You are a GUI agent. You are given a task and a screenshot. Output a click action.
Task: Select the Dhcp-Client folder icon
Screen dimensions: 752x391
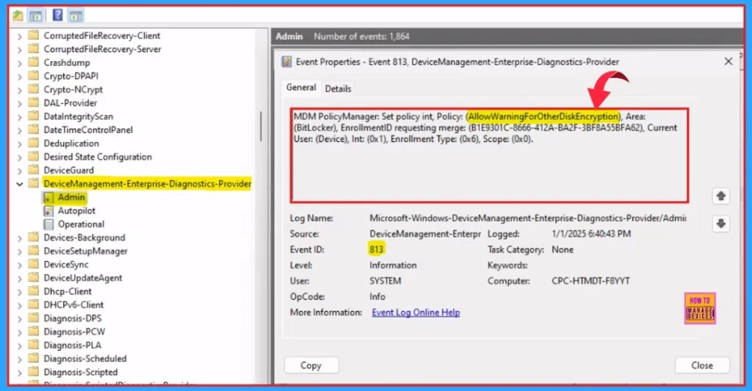(34, 291)
